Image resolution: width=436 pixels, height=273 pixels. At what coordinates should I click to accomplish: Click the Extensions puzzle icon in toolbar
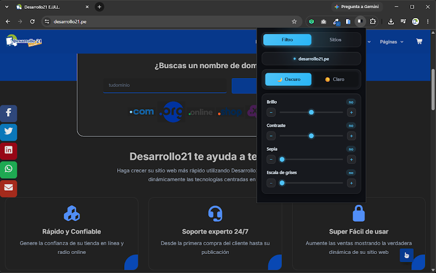click(x=372, y=21)
